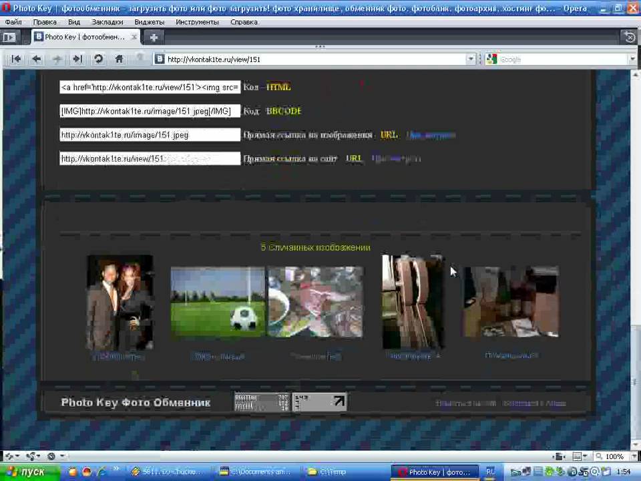Click the third status bar round icon

(51, 456)
